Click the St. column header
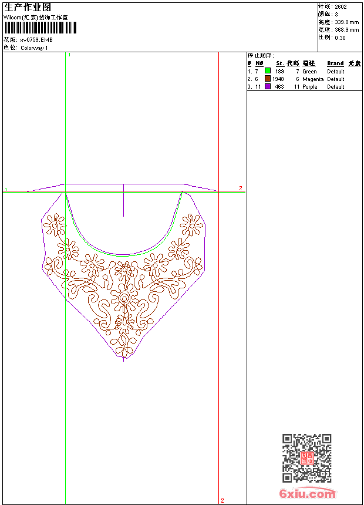Screen dimensions: 364x505 pos(280,63)
